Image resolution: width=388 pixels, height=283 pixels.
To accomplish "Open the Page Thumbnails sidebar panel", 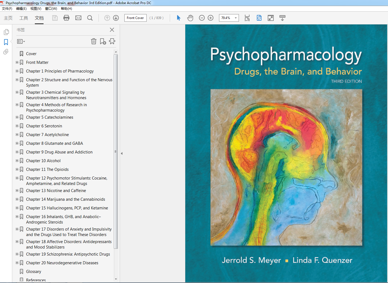I will click(6, 32).
